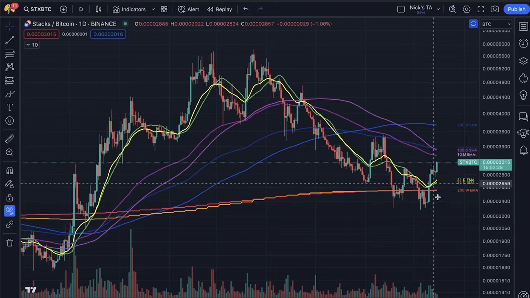
Task: Toggle hide all drawings
Action: (10, 211)
